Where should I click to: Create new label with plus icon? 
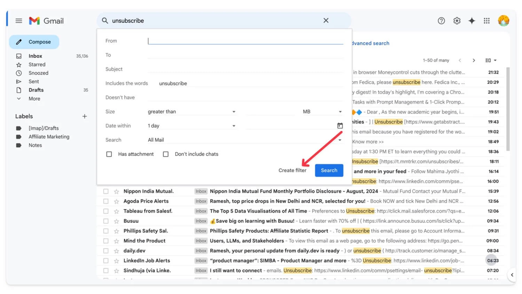(x=85, y=116)
